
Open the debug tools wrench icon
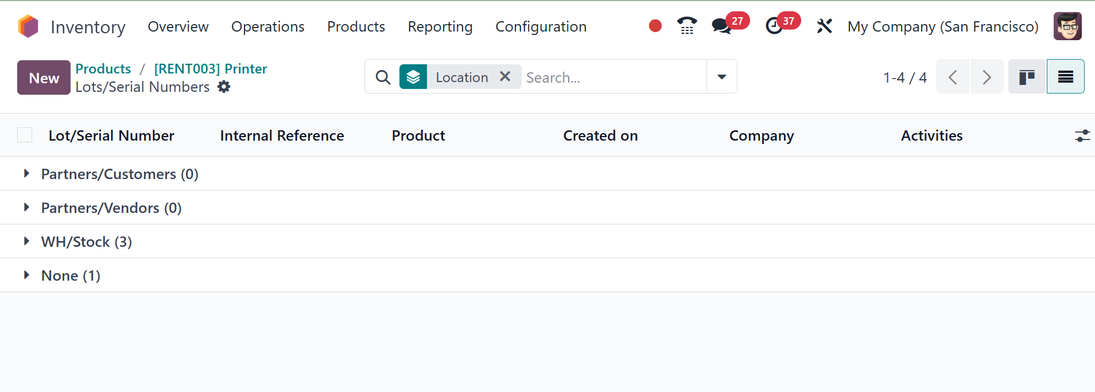pyautogui.click(x=824, y=26)
